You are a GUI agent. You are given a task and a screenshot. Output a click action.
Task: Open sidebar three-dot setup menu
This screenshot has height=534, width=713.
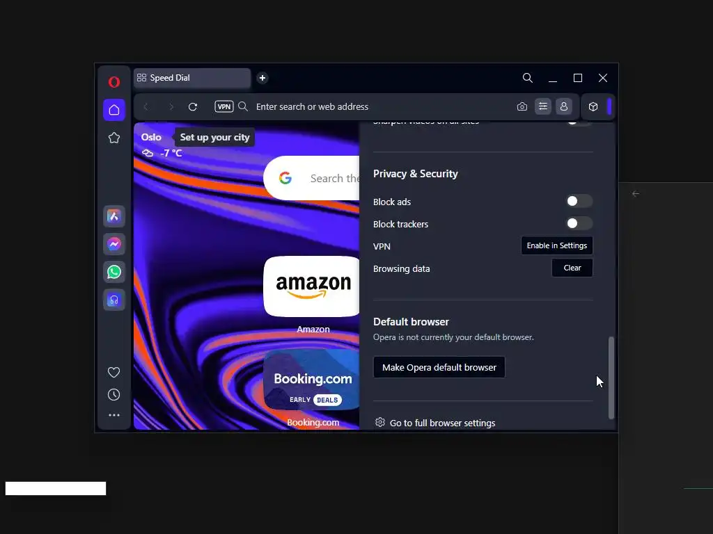[x=113, y=415]
